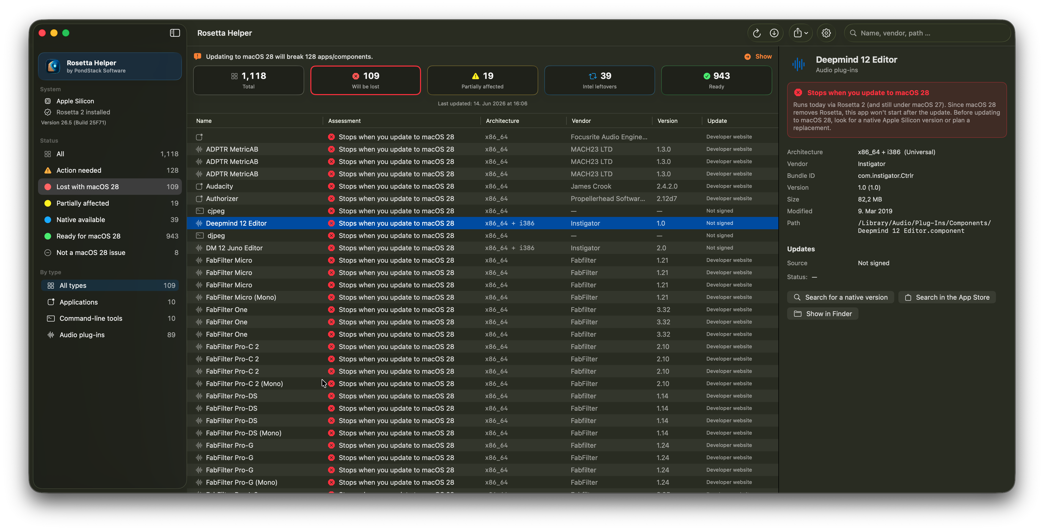Open the share export dropdown
This screenshot has height=531, width=1044.
coord(800,33)
